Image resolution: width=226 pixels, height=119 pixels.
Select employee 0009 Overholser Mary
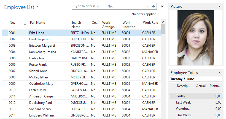click(41, 84)
